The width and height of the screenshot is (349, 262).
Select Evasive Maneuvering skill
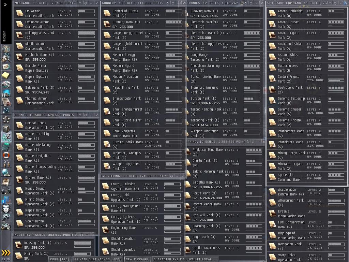[307, 214]
